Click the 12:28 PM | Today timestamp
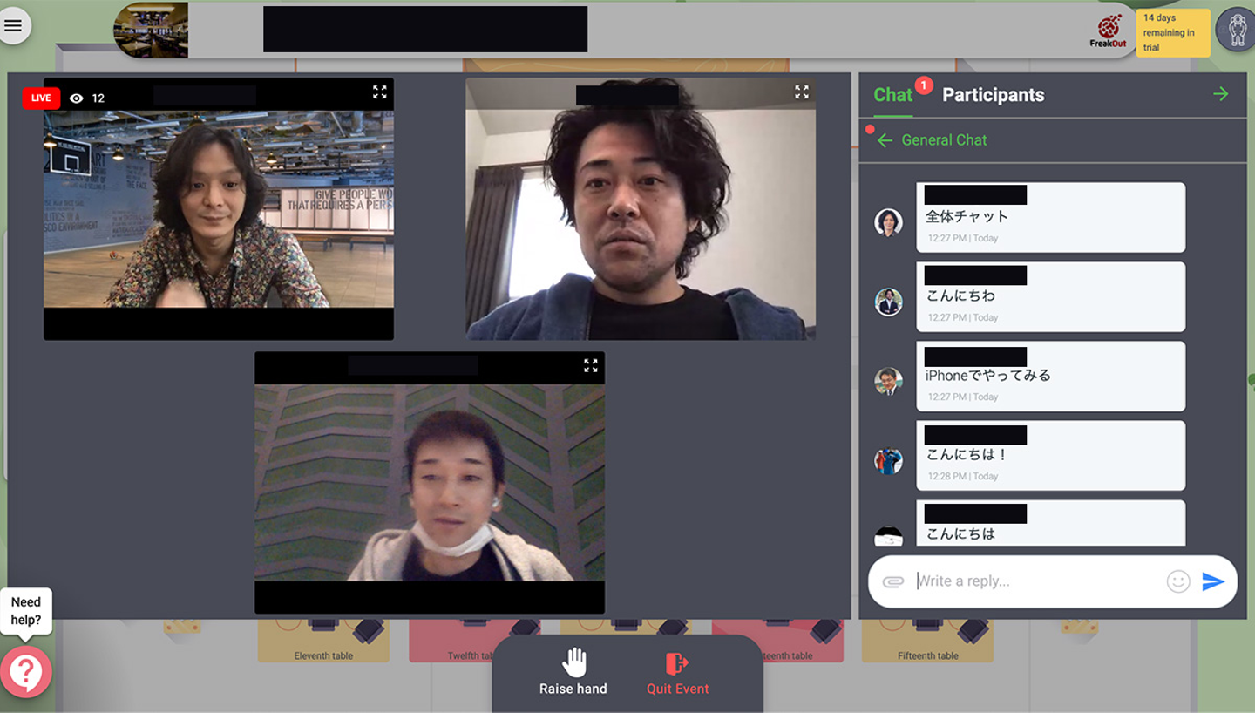 [962, 476]
